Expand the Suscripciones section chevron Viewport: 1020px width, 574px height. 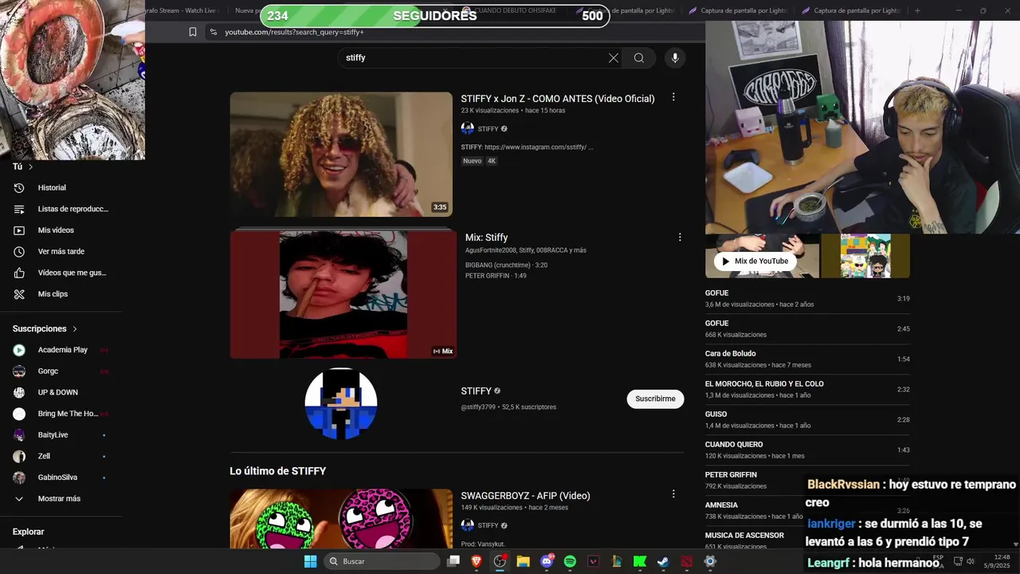[x=75, y=328]
